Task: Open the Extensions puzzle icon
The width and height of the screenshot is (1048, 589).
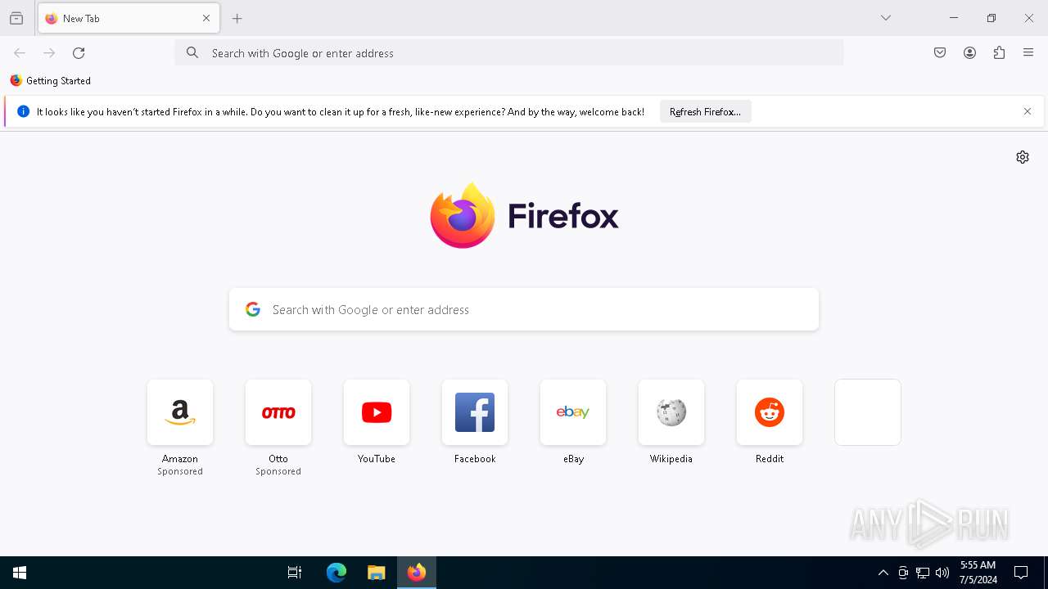Action: 999,53
